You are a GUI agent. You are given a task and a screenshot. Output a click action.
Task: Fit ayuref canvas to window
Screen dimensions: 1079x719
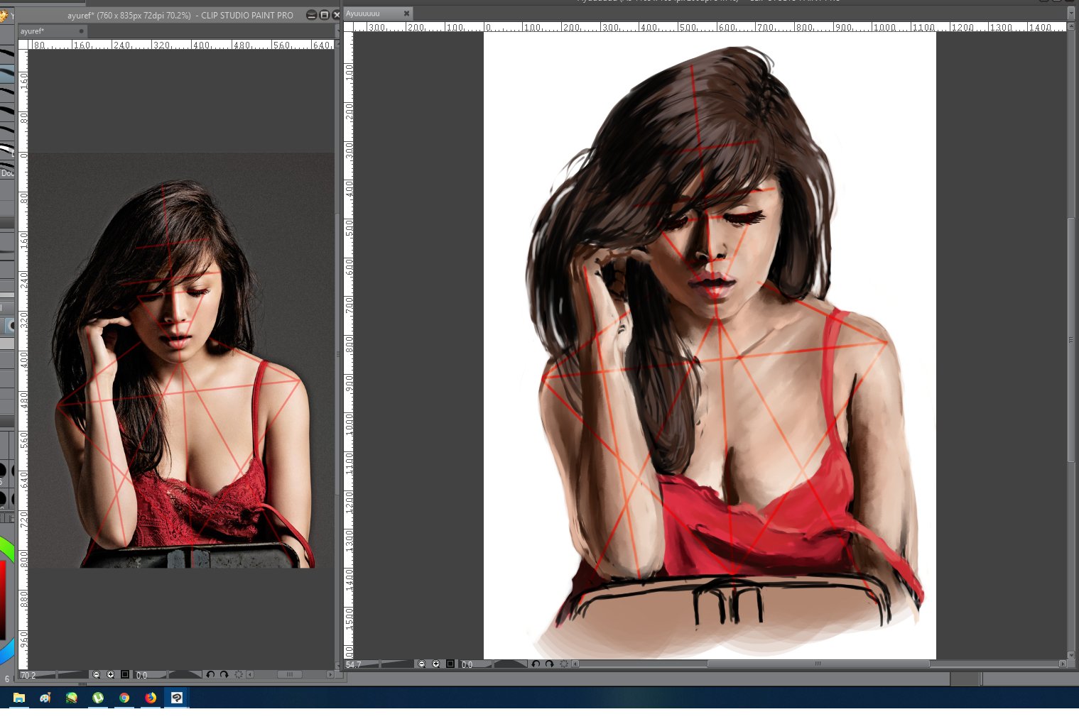125,674
